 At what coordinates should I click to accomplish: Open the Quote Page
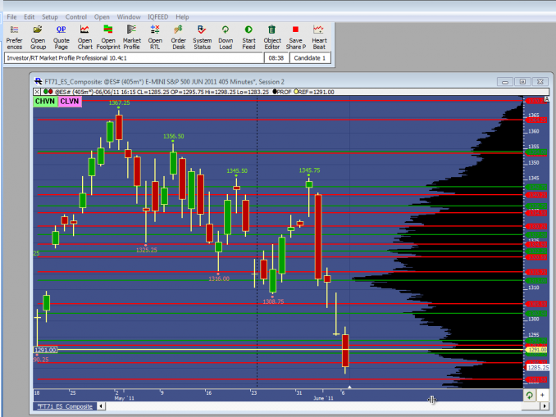click(61, 36)
